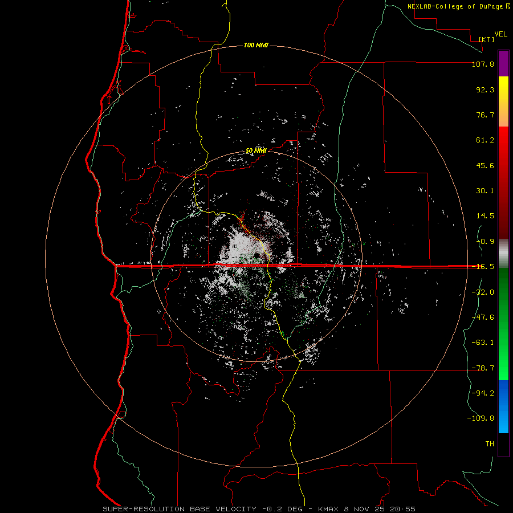Click the 61.2 velocity scale value

[x=485, y=140]
